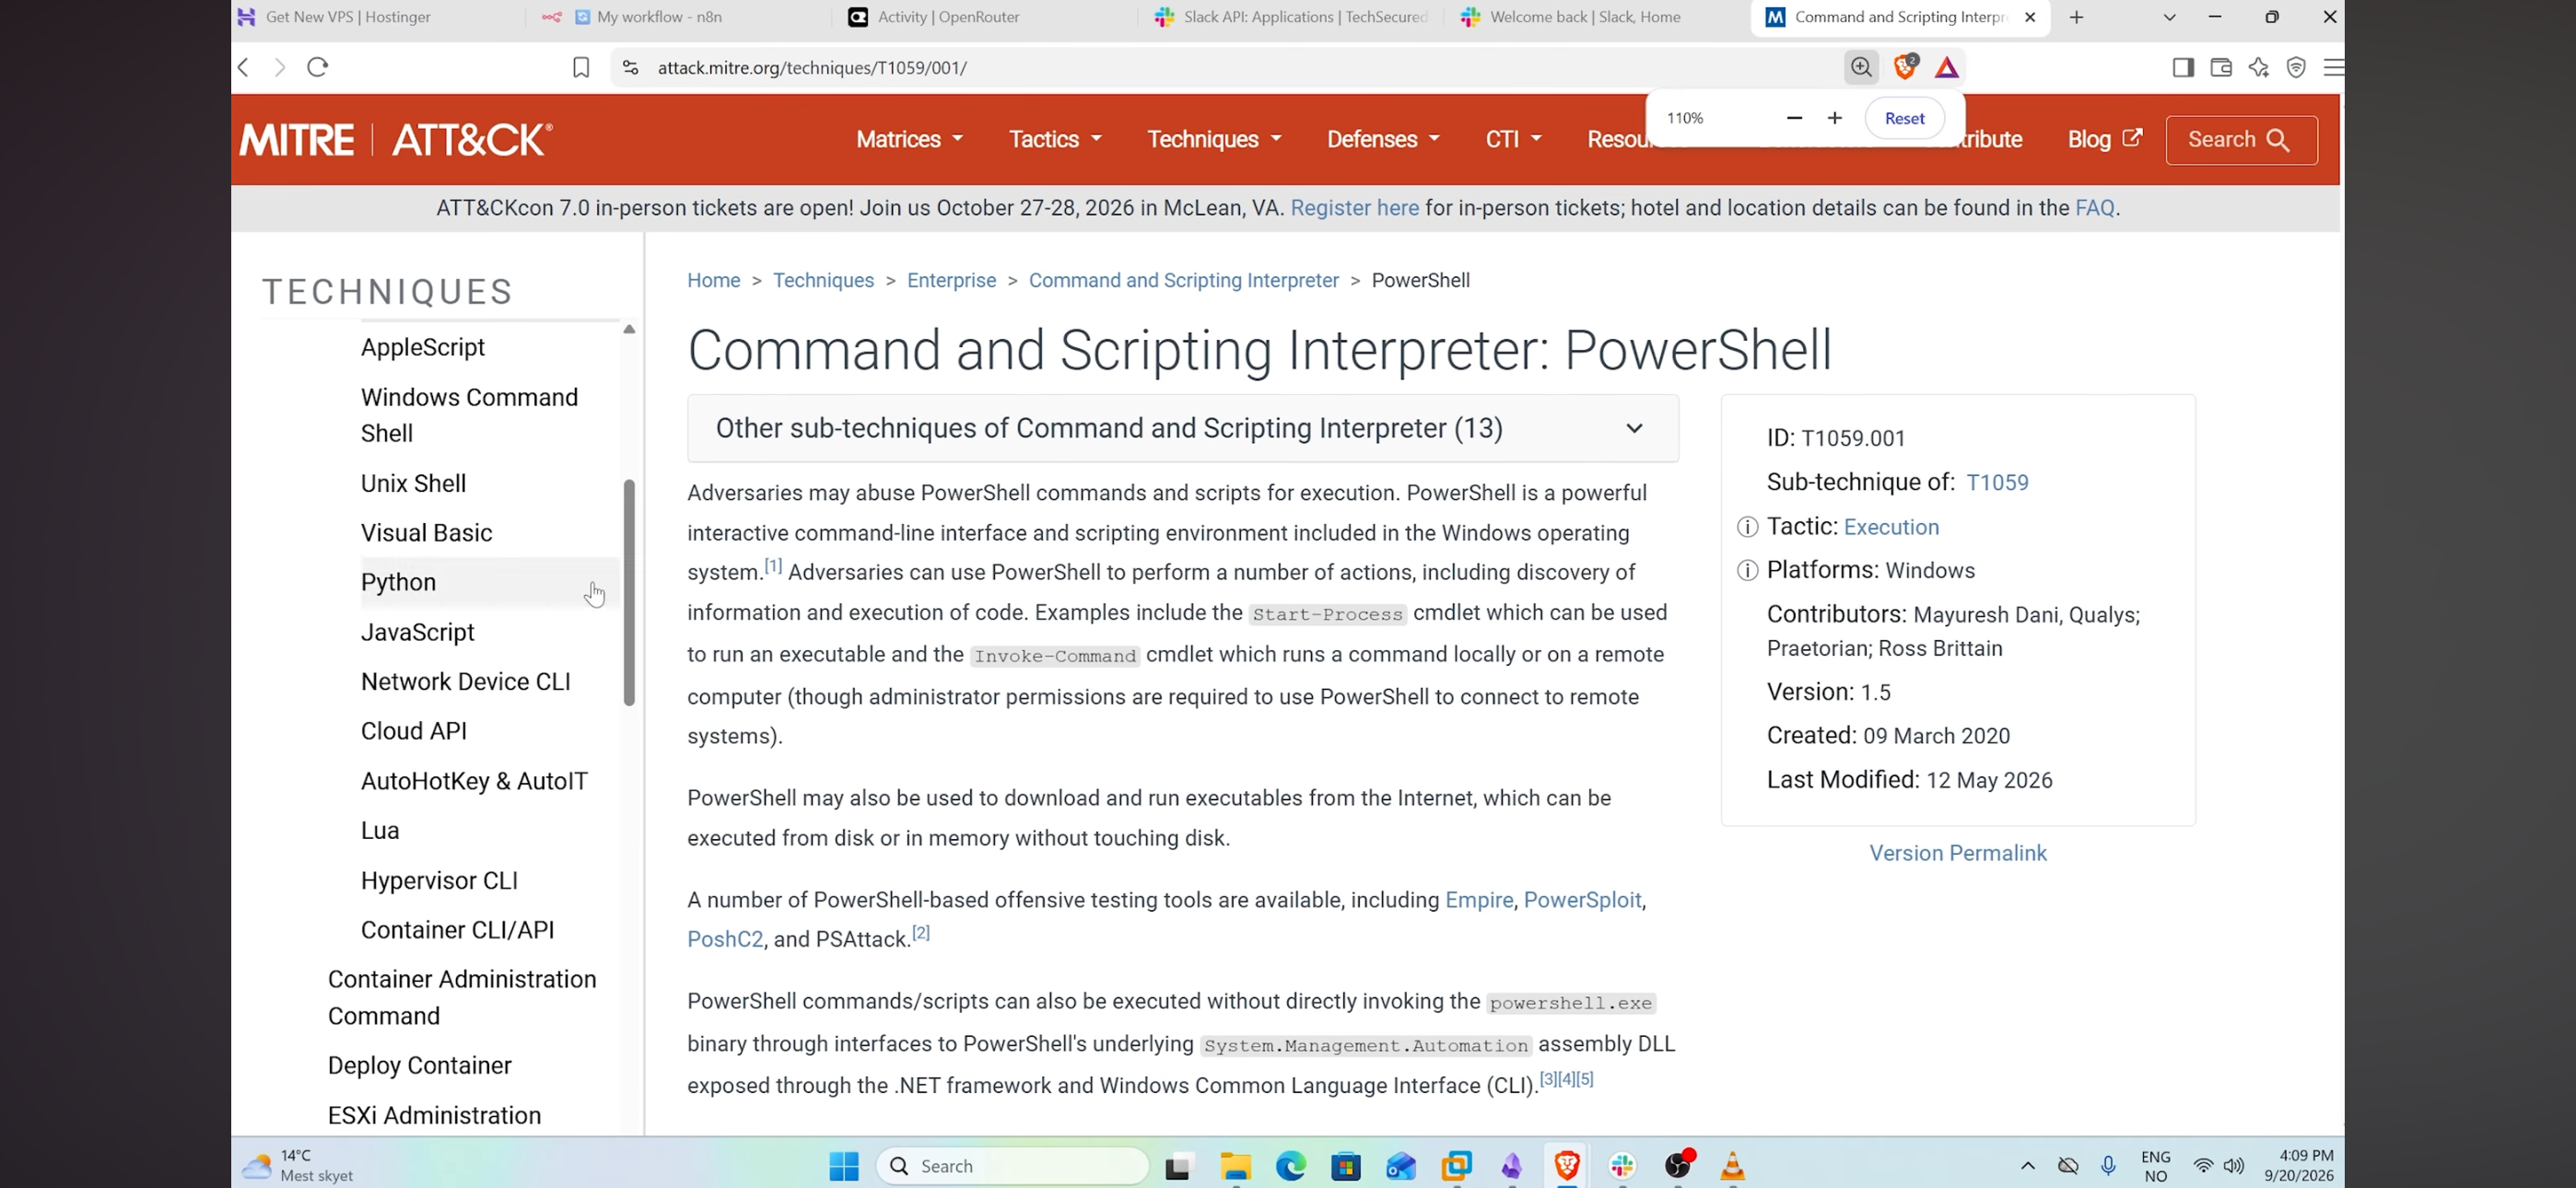Screen dimensions: 2576x1188
Task: Open the CTI dropdown menu
Action: click(x=1513, y=139)
